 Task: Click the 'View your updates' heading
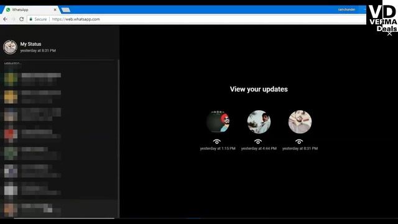coord(259,89)
